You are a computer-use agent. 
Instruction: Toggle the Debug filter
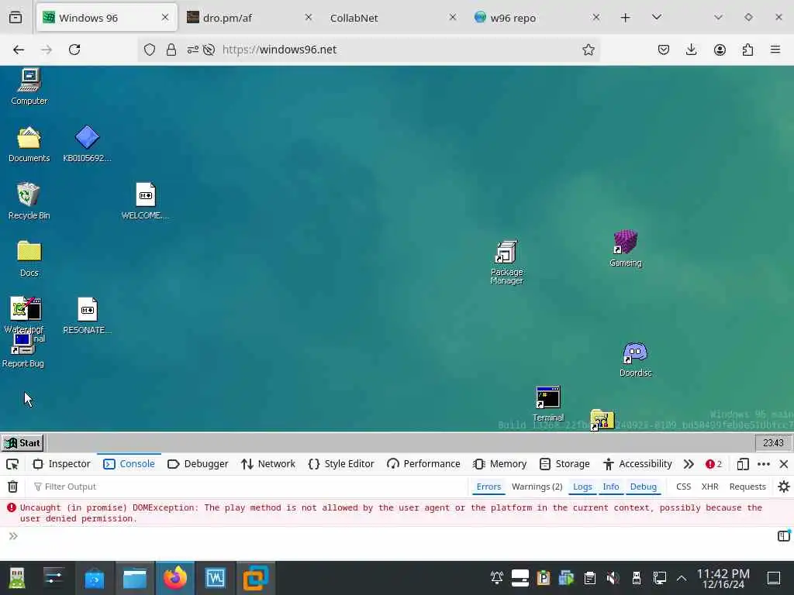click(643, 487)
